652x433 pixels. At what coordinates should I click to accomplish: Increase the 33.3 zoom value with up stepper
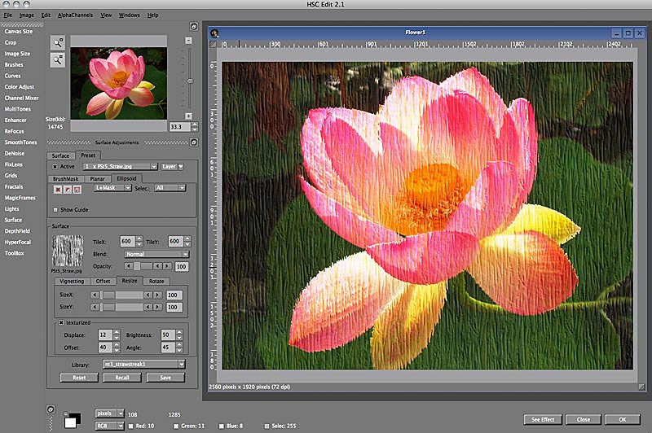(195, 125)
